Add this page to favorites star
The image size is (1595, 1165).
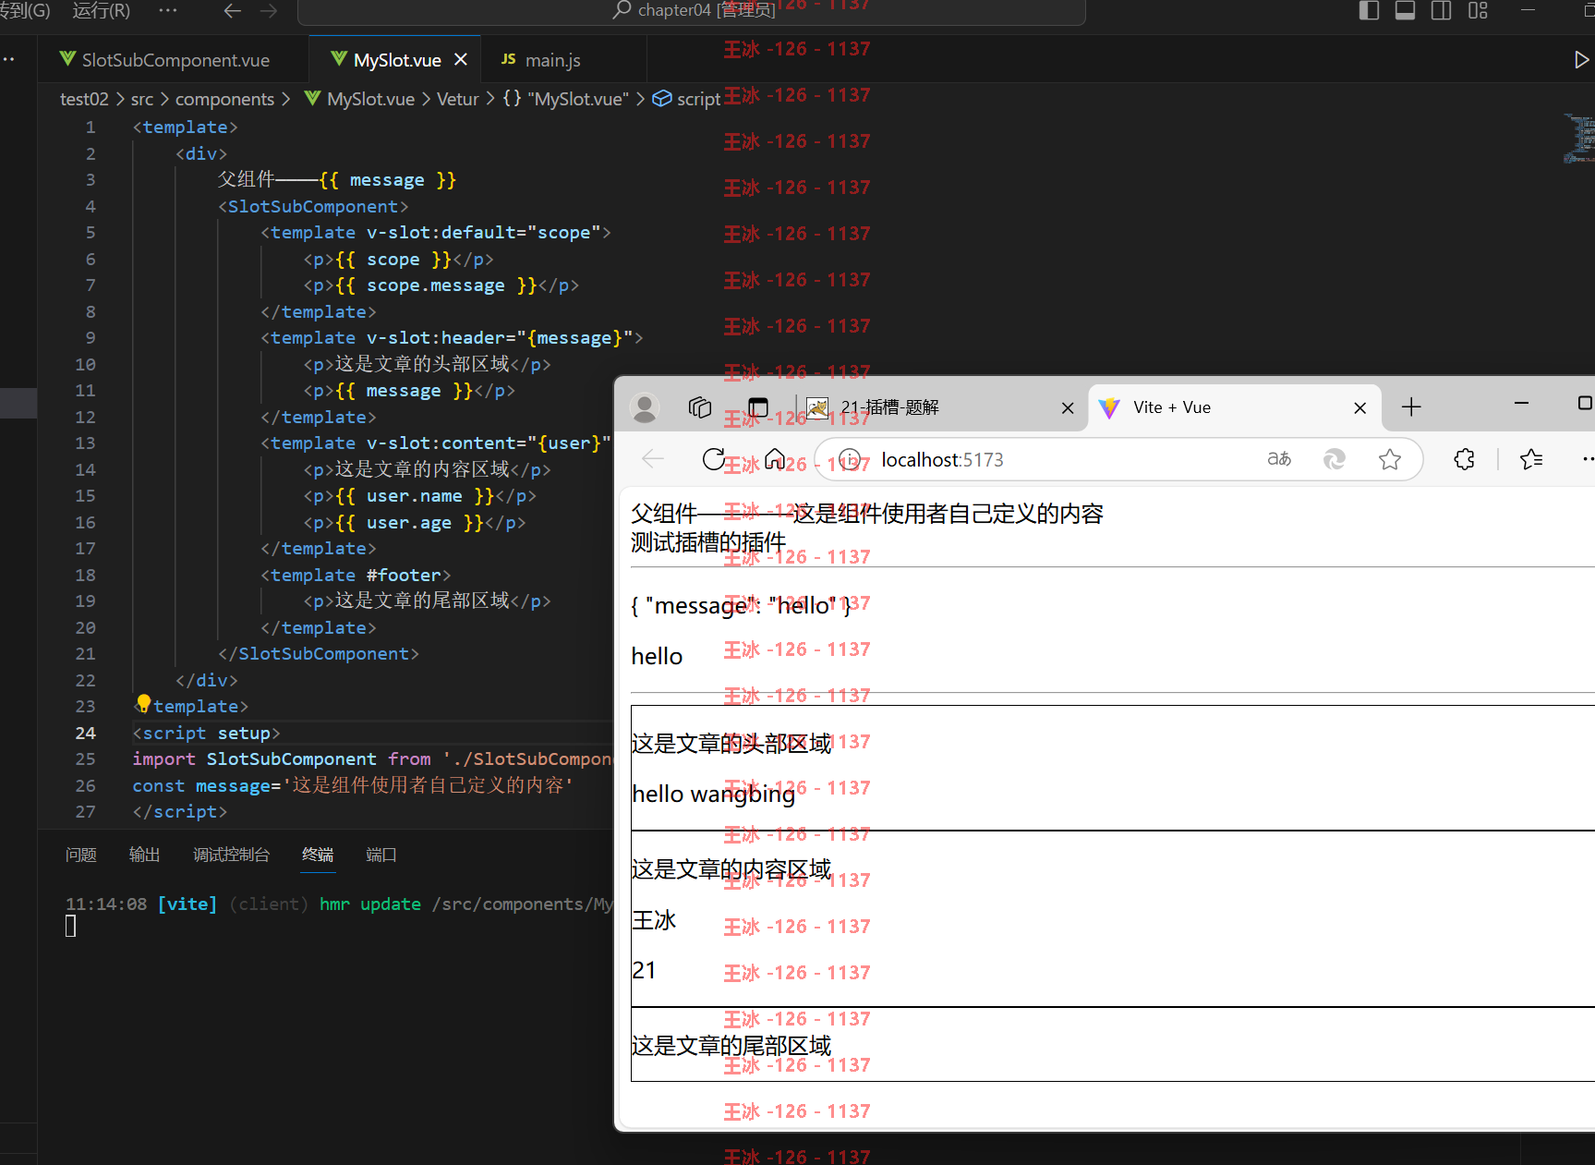pos(1390,459)
